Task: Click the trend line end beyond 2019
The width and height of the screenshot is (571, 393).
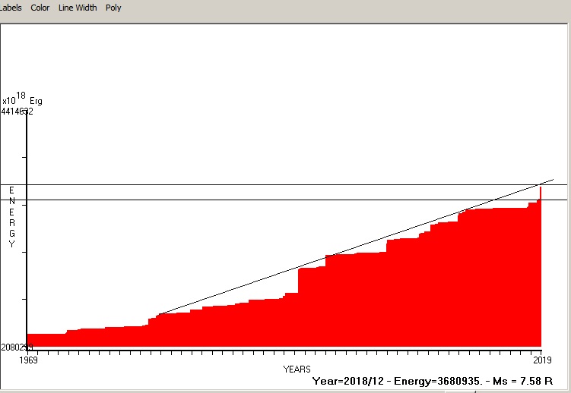Action: (553, 181)
